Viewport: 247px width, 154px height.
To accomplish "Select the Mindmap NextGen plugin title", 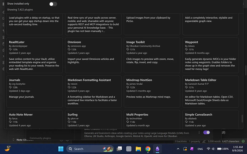I will pos(139,80).
